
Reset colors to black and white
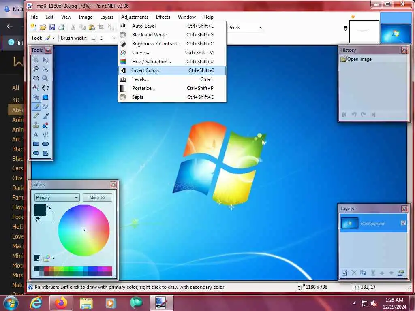pyautogui.click(x=37, y=219)
